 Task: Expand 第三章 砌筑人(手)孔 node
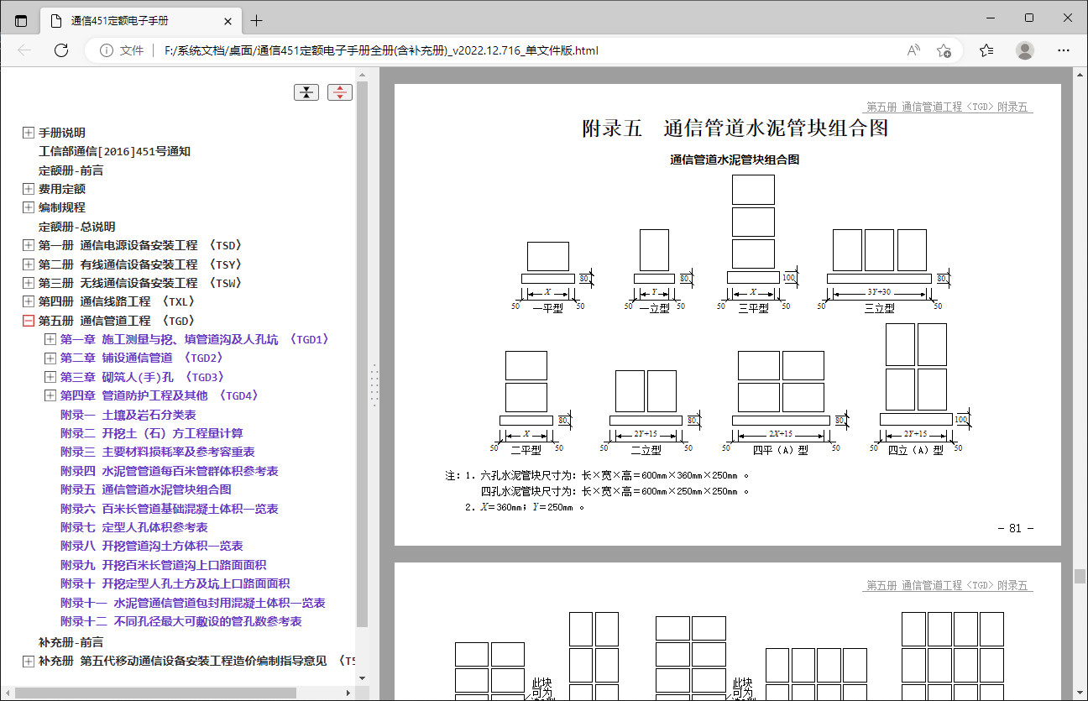click(x=50, y=377)
